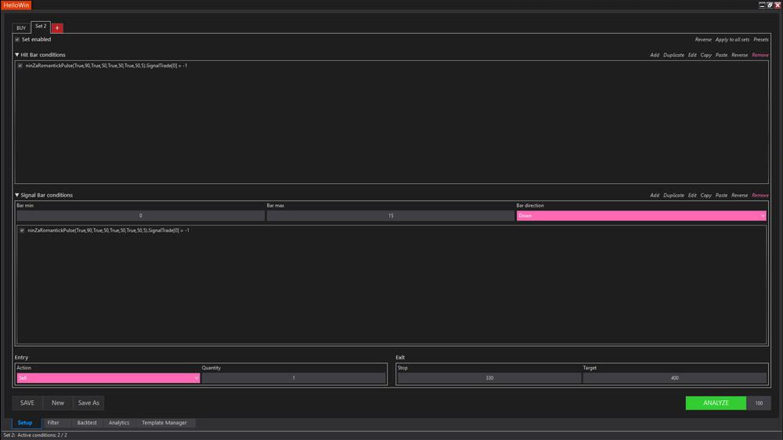Image resolution: width=783 pixels, height=440 pixels.
Task: Open the Backtest tab
Action: 87,423
